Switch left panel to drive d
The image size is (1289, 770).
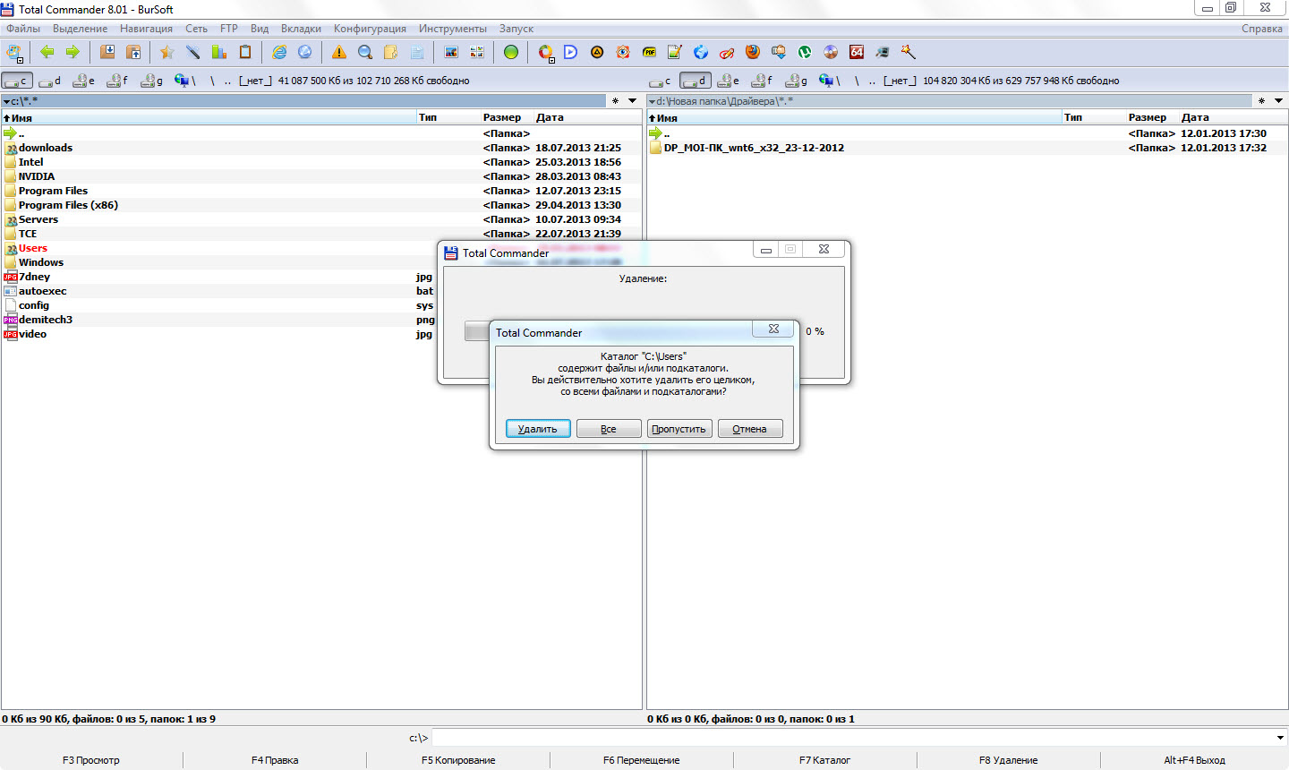point(50,81)
